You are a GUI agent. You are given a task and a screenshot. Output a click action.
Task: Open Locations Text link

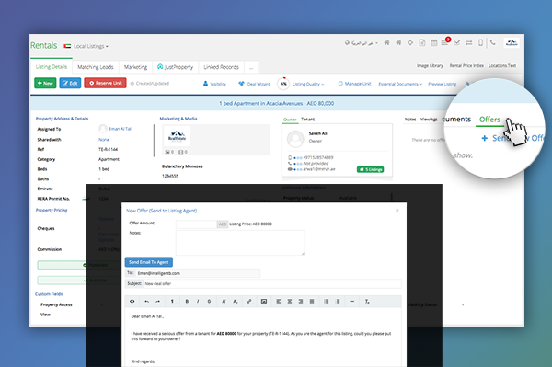(502, 66)
